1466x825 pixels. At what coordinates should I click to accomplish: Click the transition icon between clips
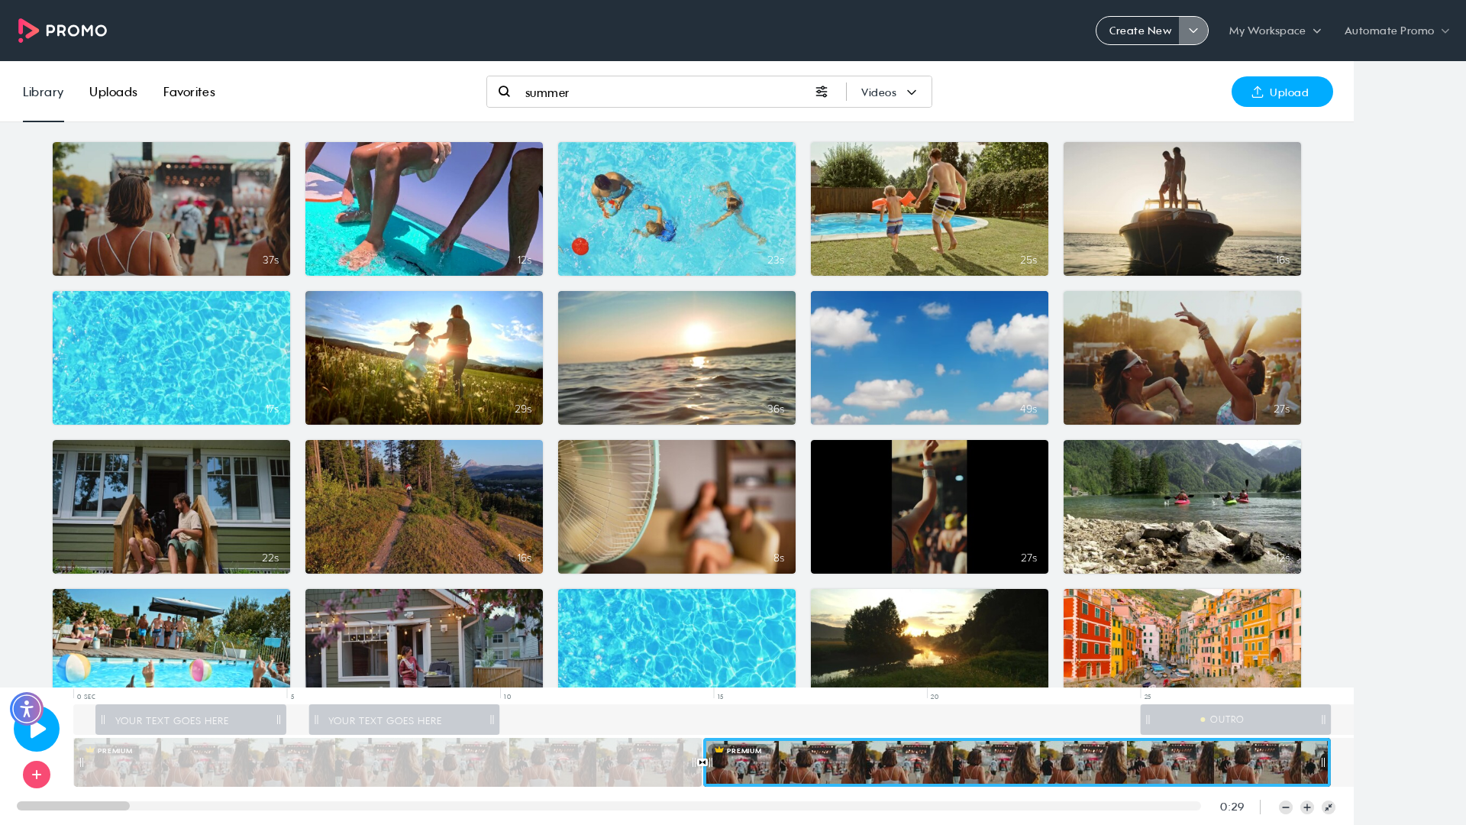click(x=702, y=762)
